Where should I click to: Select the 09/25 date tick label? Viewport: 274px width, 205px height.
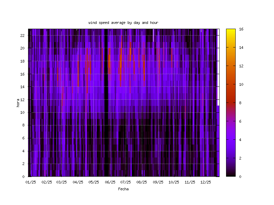click(x=158, y=182)
